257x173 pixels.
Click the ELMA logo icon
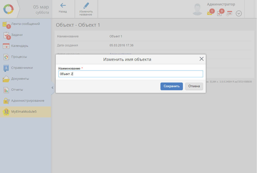pyautogui.click(x=9, y=9)
